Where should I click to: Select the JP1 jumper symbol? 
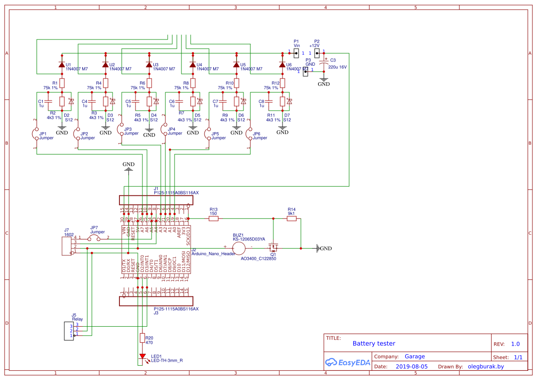coord(35,134)
